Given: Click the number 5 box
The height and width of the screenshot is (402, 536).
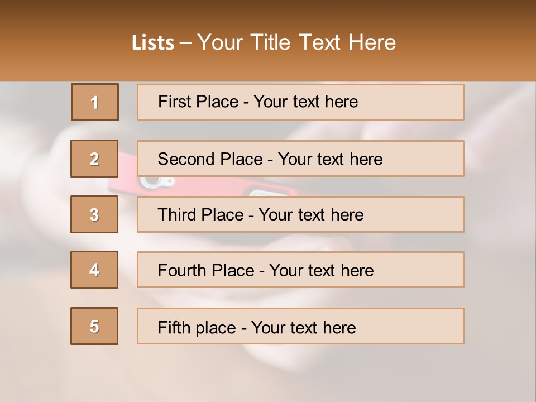Looking at the screenshot, I should click(x=94, y=326).
